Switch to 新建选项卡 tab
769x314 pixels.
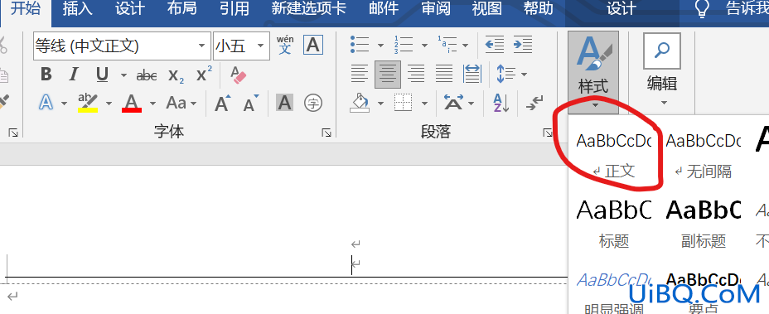click(309, 8)
